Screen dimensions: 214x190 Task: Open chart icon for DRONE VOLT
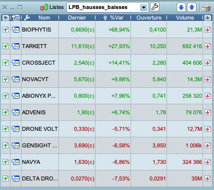click(x=15, y=129)
